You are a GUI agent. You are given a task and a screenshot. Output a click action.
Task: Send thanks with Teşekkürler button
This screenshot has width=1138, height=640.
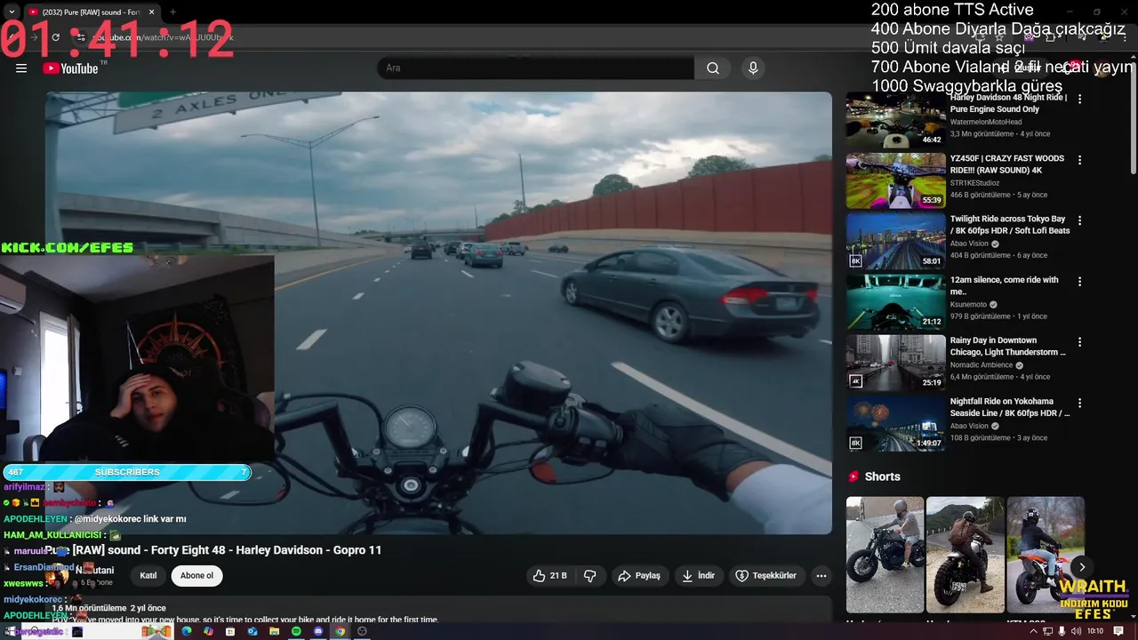[x=765, y=576]
